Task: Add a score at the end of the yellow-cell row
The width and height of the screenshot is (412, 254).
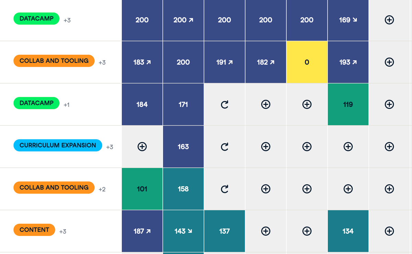Action: pyautogui.click(x=389, y=62)
